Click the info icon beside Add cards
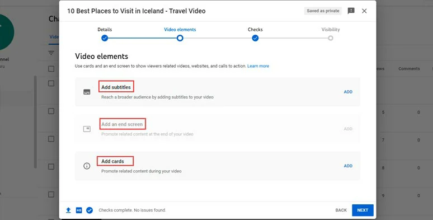Screen dimensions: 433x220 [87, 166]
